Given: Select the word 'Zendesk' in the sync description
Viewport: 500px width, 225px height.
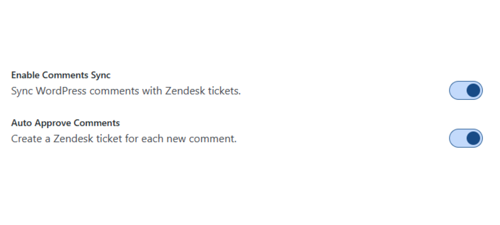Looking at the screenshot, I should (183, 91).
